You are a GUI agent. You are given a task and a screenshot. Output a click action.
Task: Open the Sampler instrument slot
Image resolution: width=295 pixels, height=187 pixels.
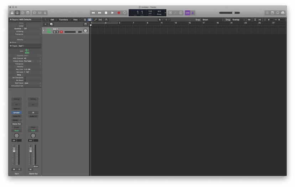pyautogui.click(x=16, y=113)
